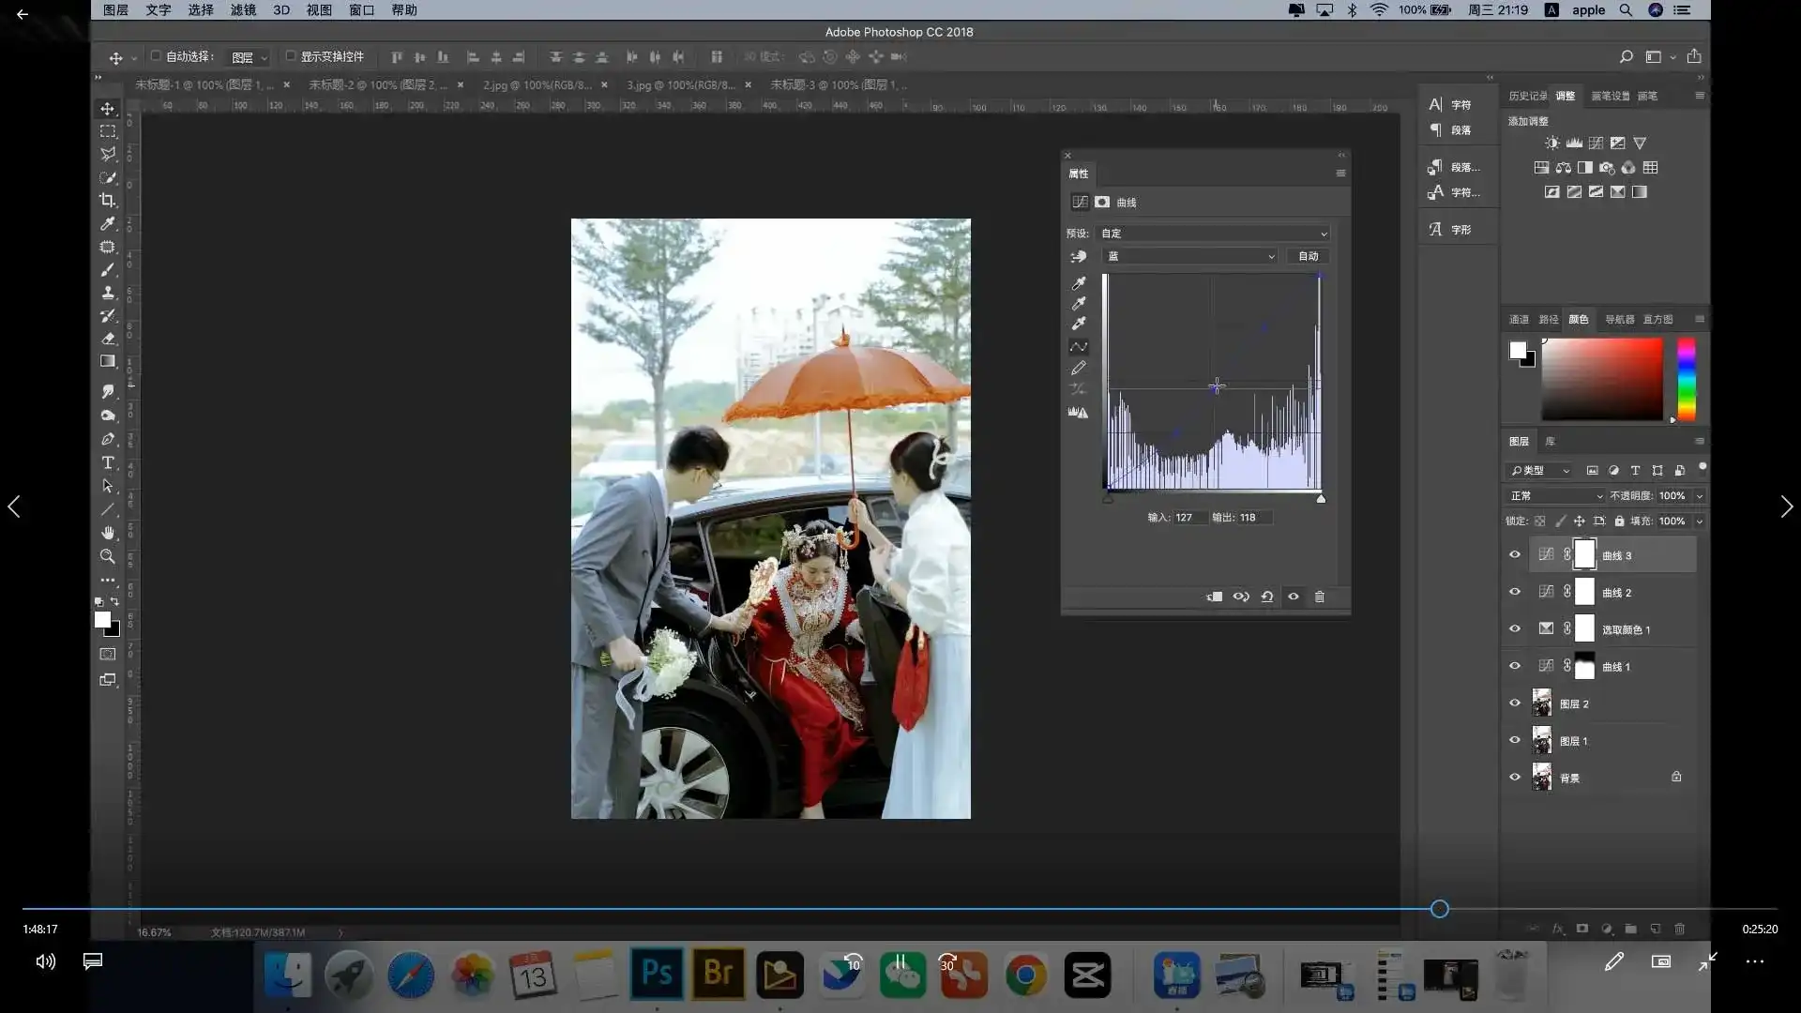Screen dimensions: 1801x1013
Task: Select the Crop tool in toolbar
Action: [108, 200]
